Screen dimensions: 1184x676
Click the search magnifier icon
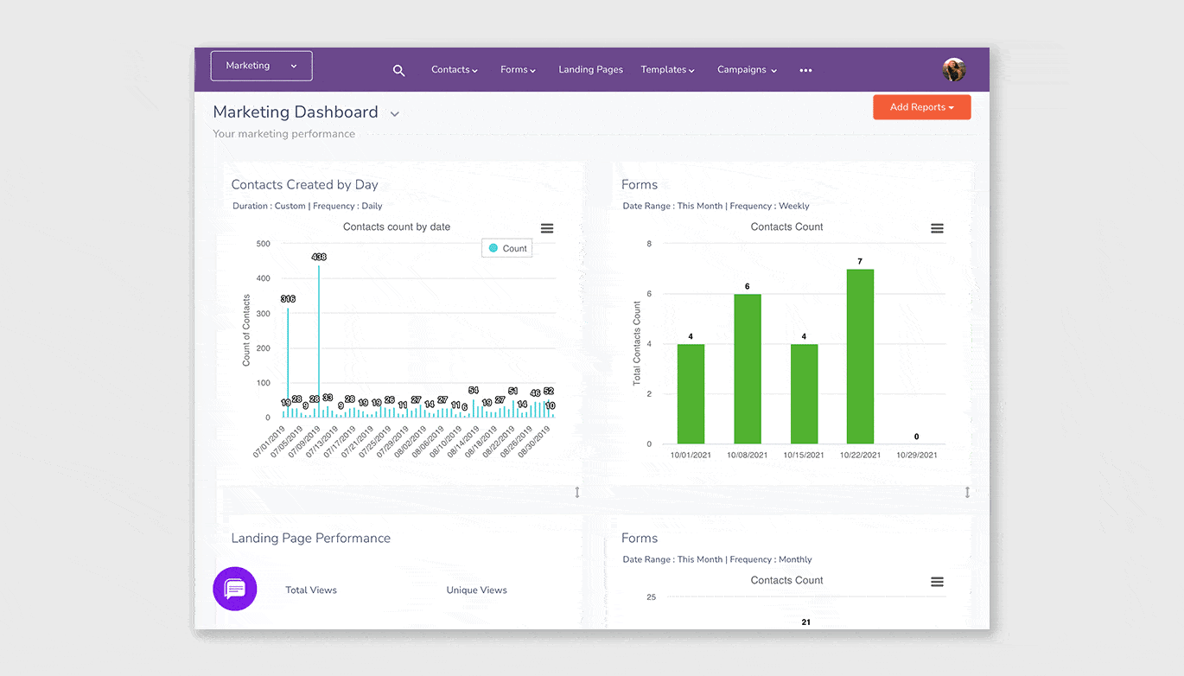398,71
